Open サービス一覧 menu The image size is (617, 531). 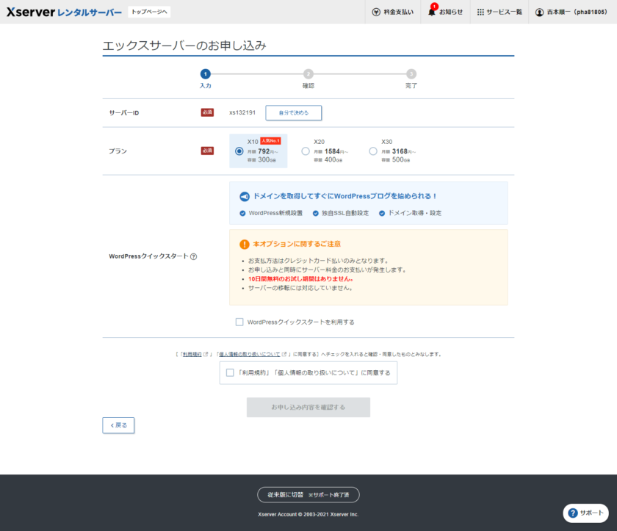pos(499,12)
